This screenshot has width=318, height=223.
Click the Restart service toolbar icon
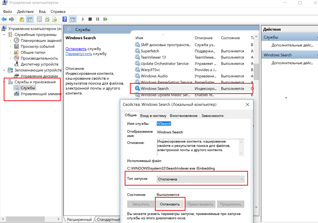coord(105,19)
